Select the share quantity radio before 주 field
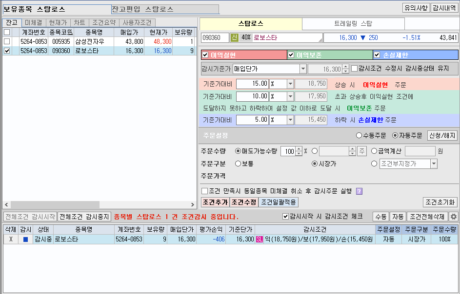 coord(315,151)
